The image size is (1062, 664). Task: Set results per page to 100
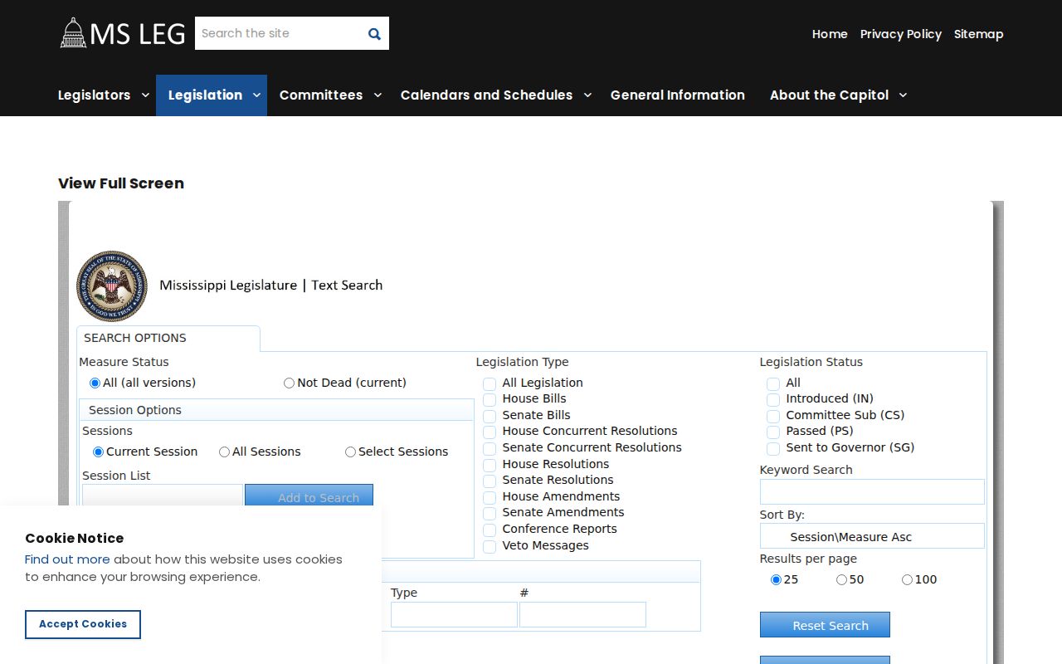click(x=907, y=580)
